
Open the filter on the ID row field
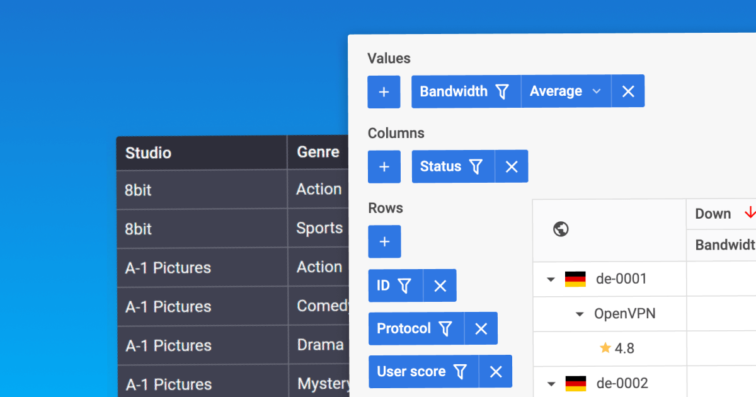[406, 285]
